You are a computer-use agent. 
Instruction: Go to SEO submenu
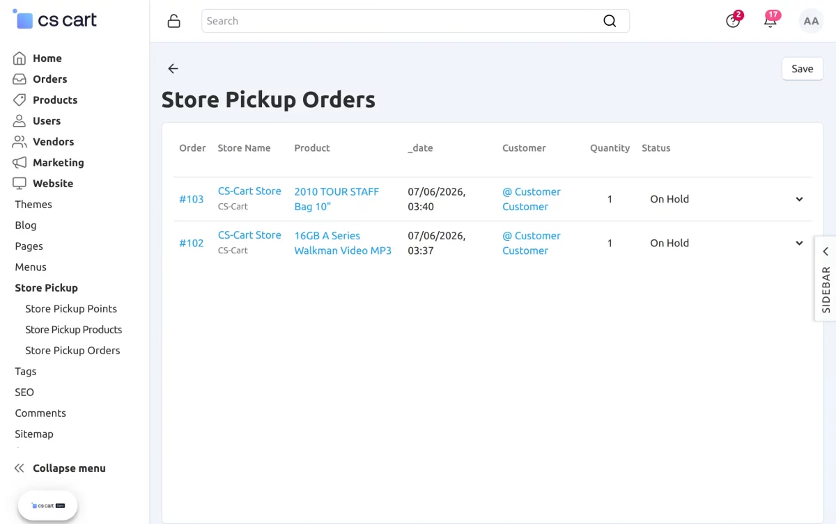24,392
